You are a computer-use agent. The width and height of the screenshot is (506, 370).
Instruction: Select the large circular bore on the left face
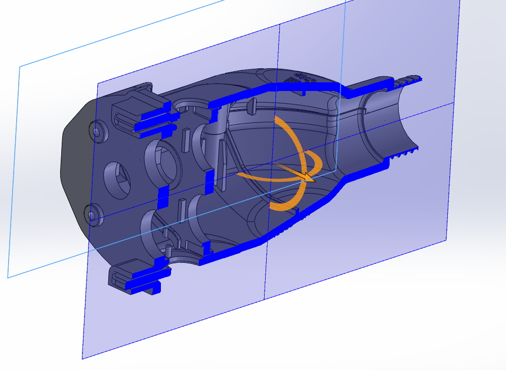[x=163, y=161]
